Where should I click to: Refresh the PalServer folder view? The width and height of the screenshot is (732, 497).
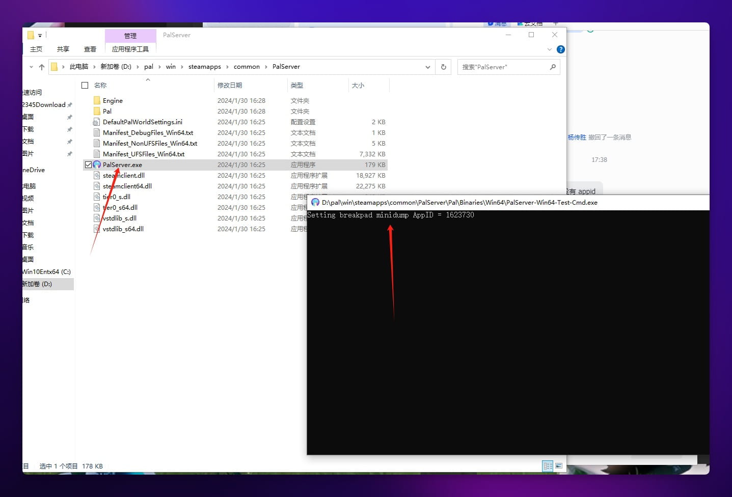(443, 67)
